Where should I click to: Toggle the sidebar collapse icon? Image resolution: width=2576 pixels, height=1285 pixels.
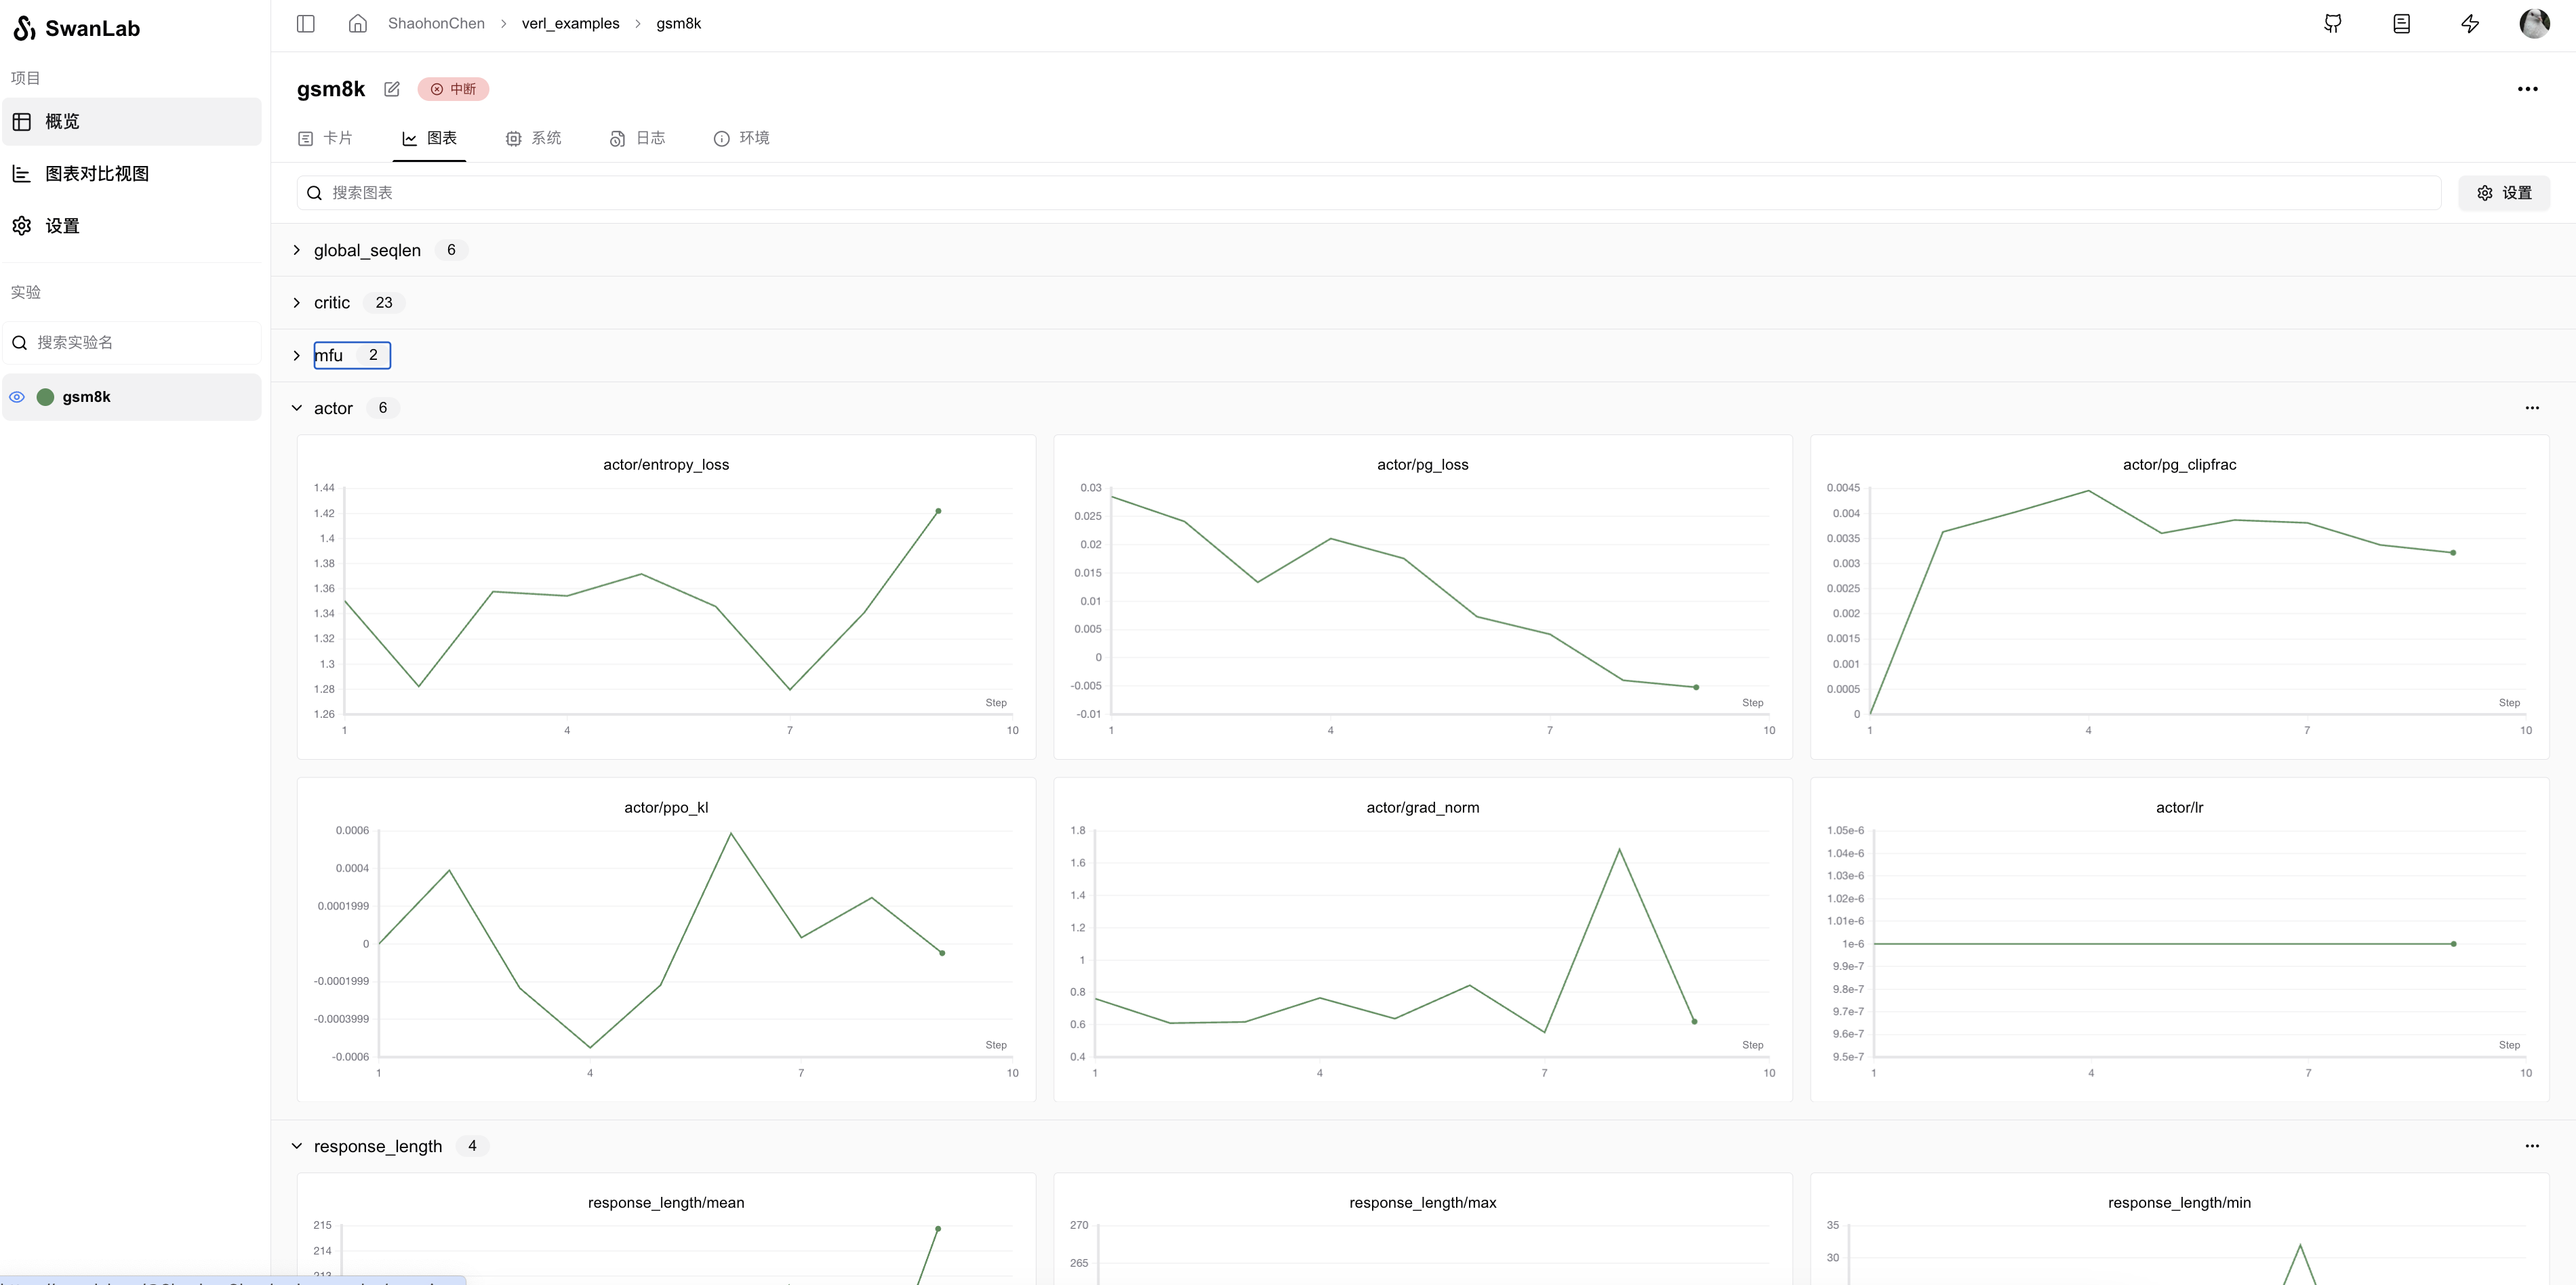coord(306,23)
